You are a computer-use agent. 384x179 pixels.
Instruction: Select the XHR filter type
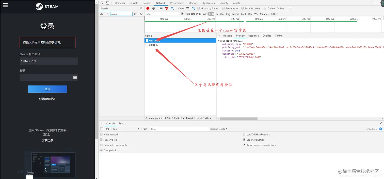(x=211, y=14)
